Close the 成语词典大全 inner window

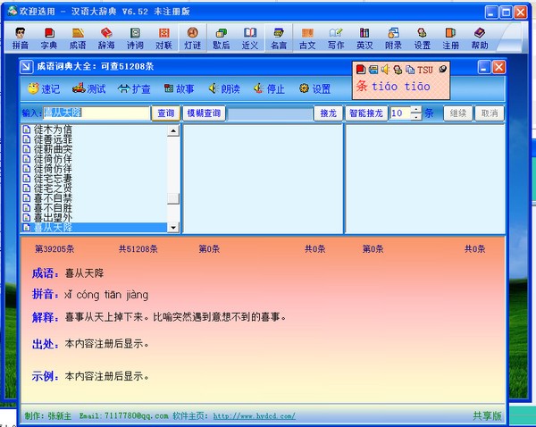click(498, 67)
